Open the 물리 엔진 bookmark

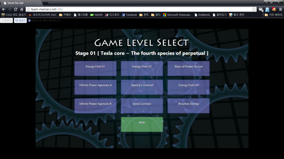click(237, 15)
